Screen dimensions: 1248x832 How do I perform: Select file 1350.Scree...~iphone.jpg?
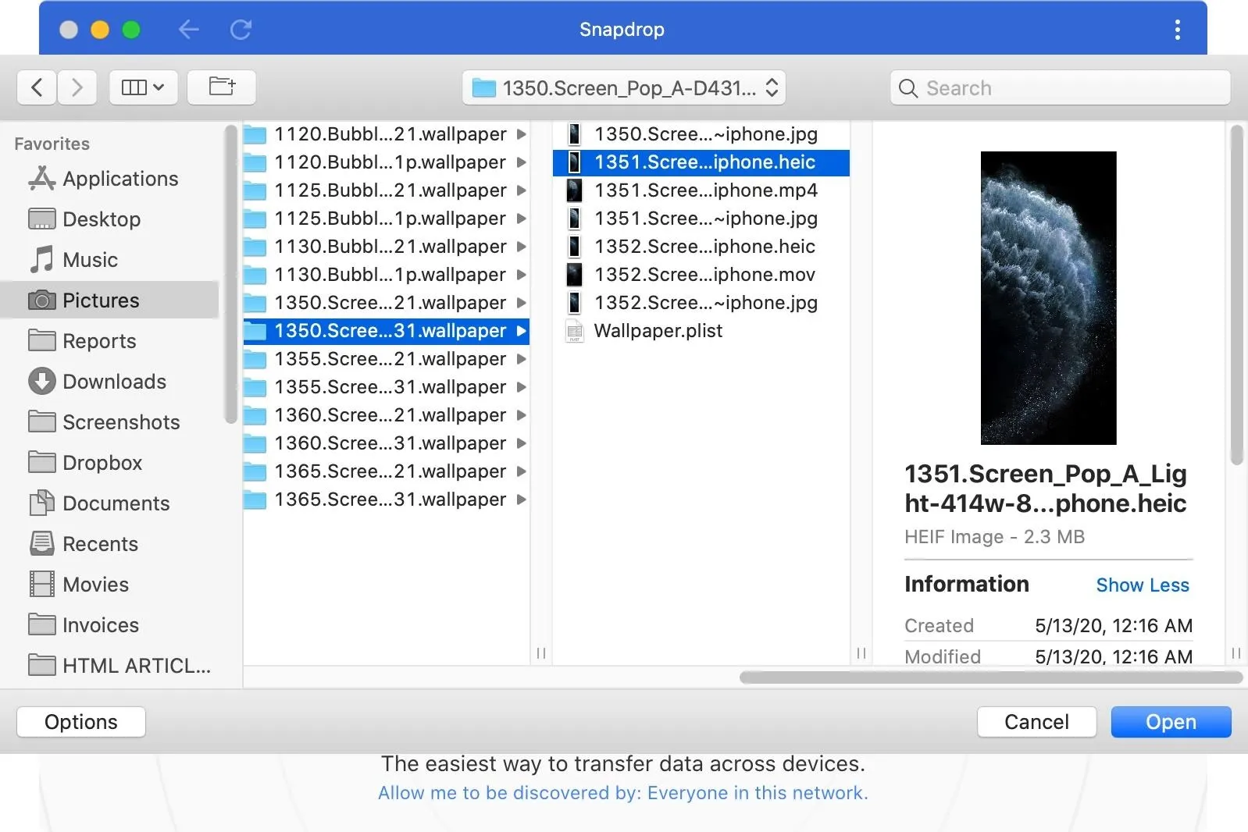[x=701, y=134]
